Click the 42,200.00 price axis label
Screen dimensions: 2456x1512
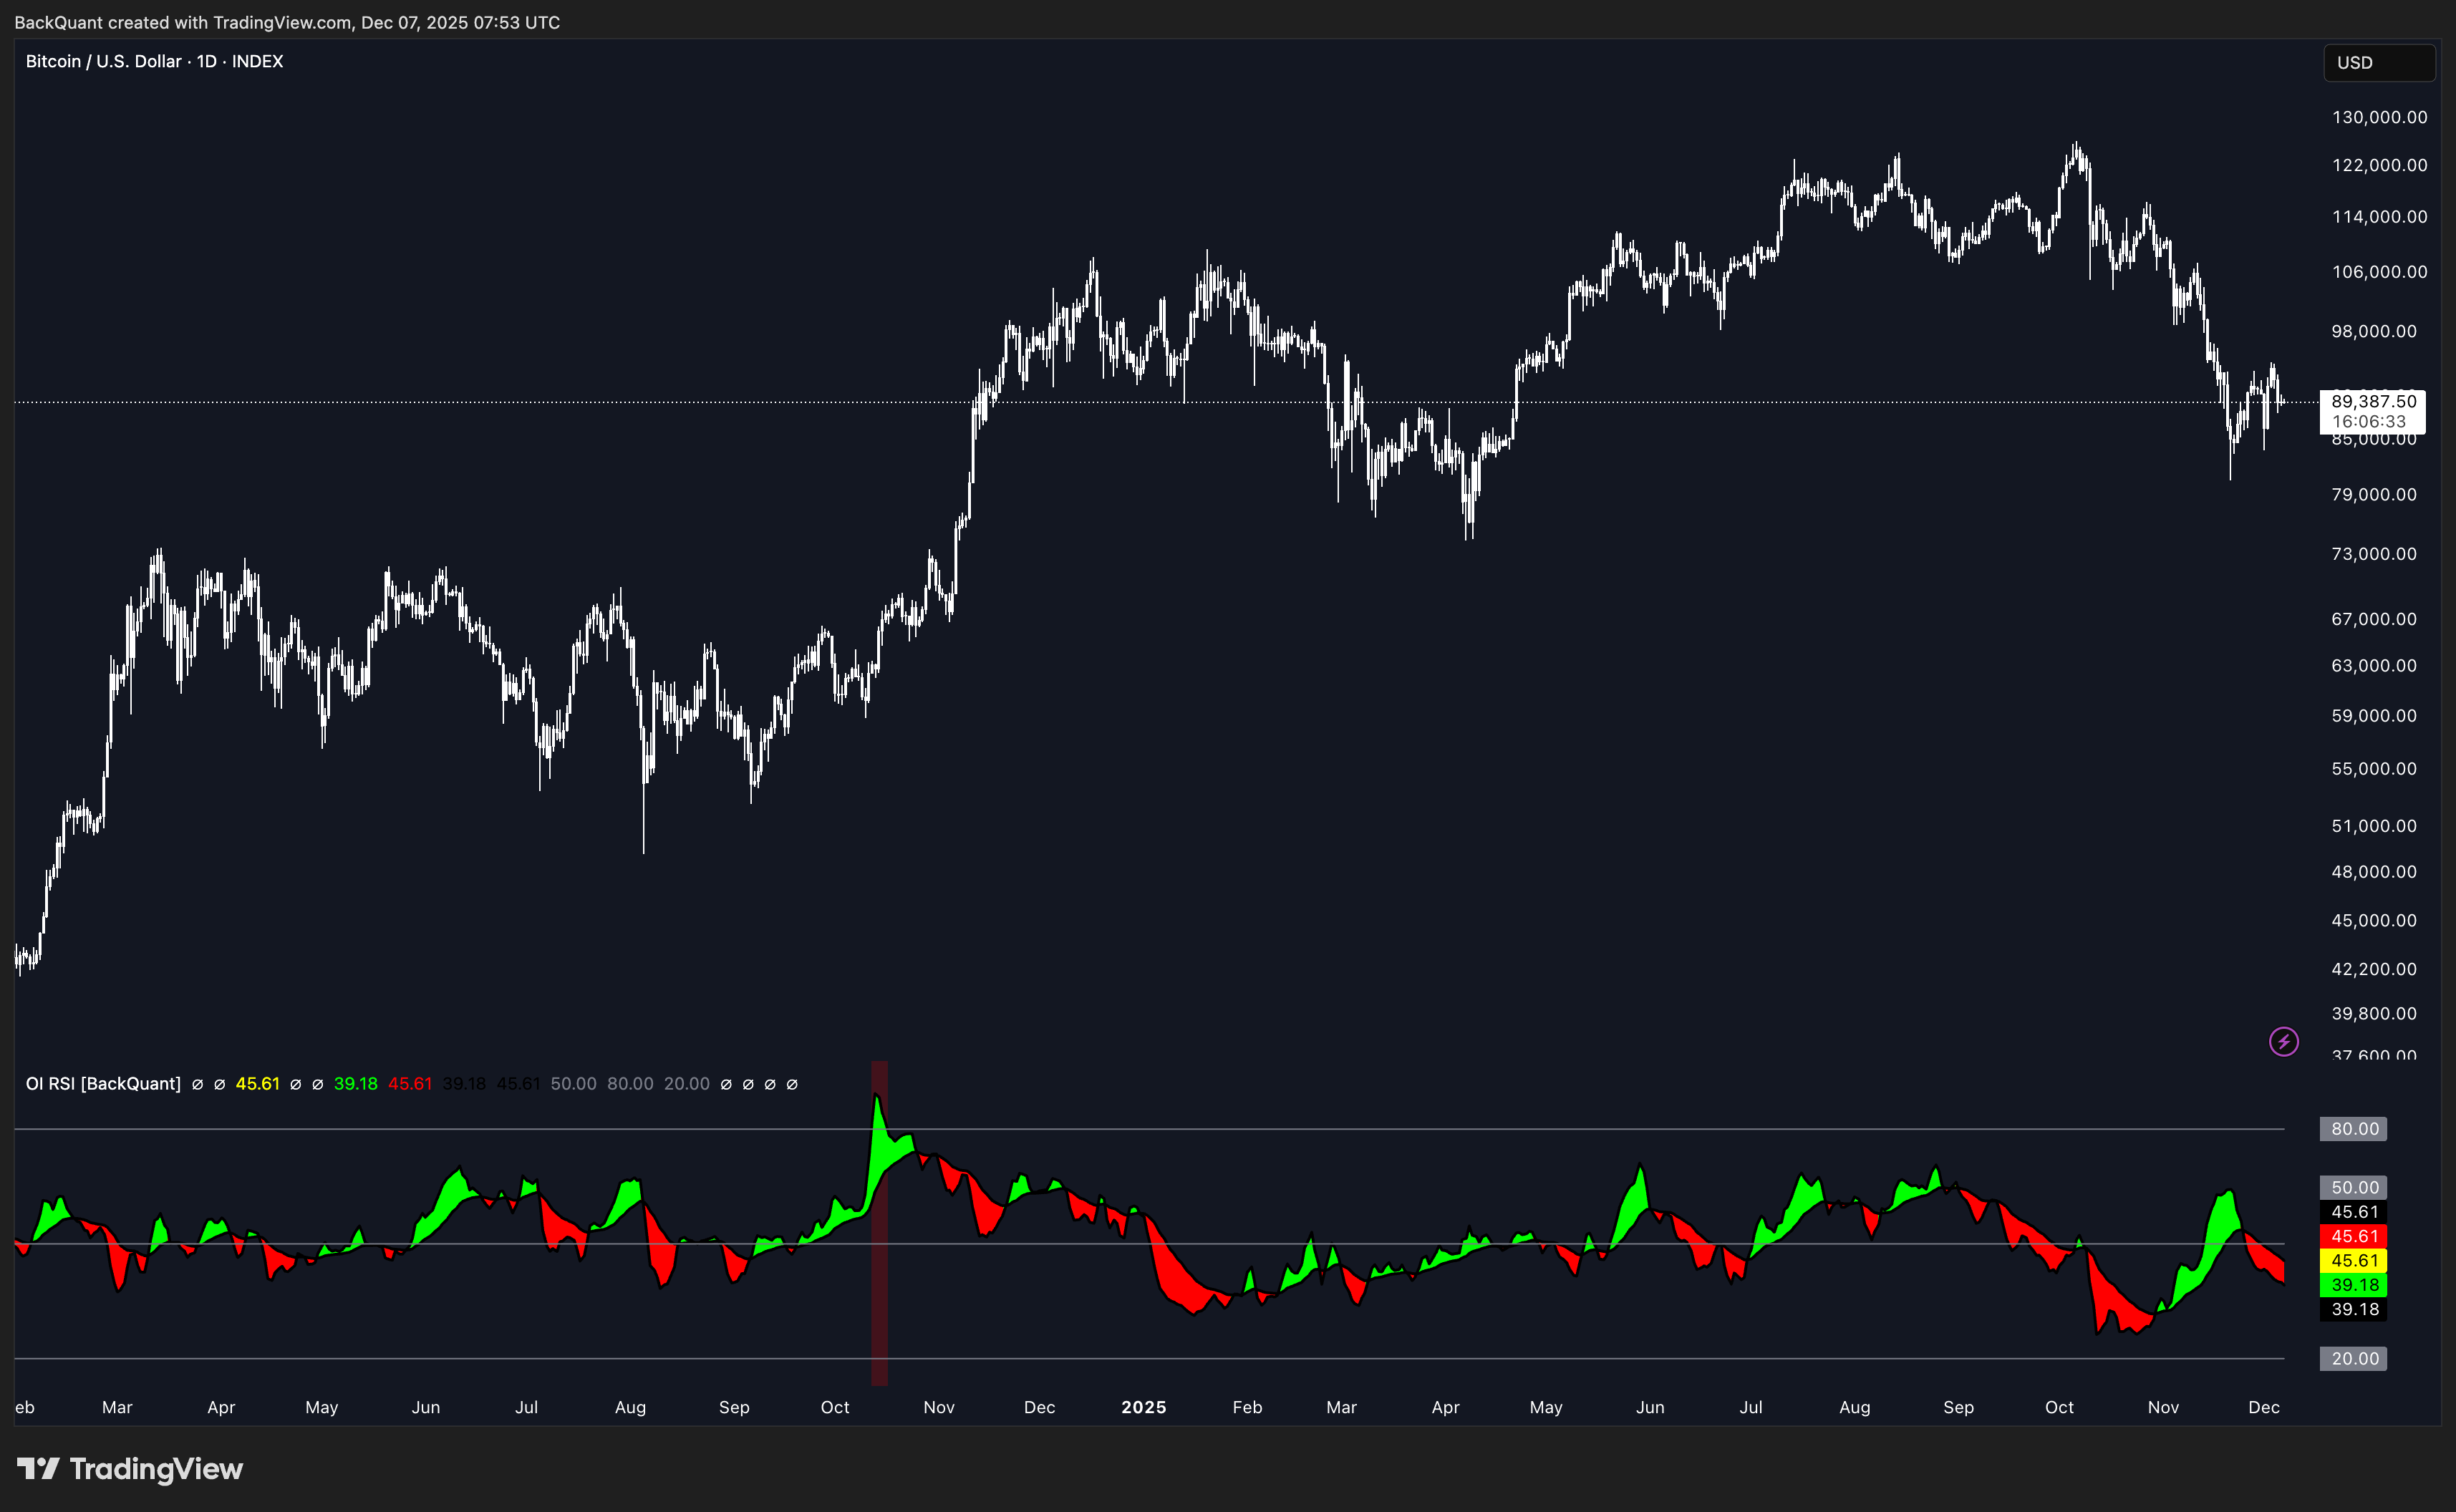pos(2374,969)
